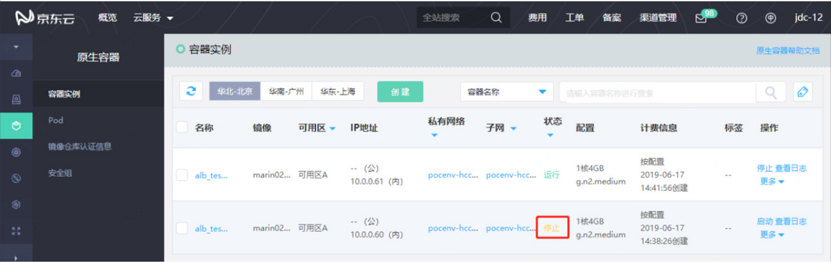Screen dimensions: 831x262
Task: Open the 概览 overview menu
Action: [108, 17]
